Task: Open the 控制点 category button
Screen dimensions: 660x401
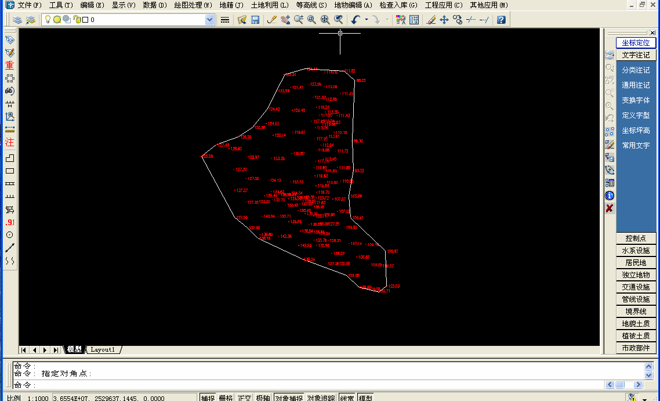Action: pyautogui.click(x=636, y=239)
